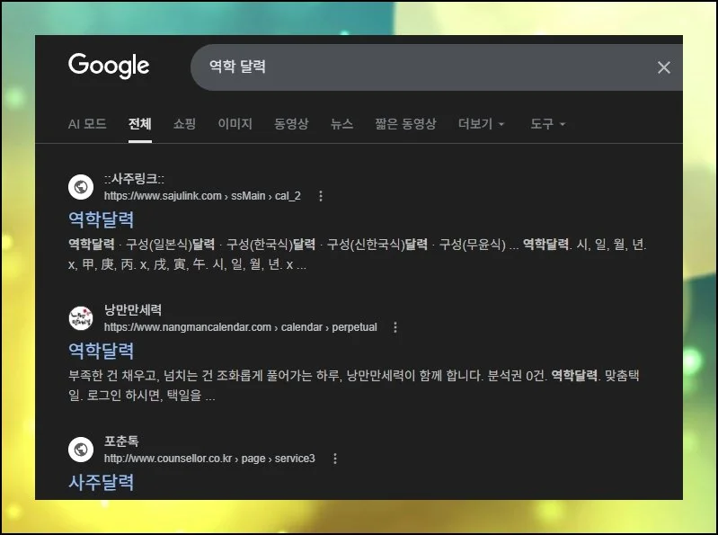
Task: Click the sajulink.com URL breadcrumb
Action: (x=202, y=196)
